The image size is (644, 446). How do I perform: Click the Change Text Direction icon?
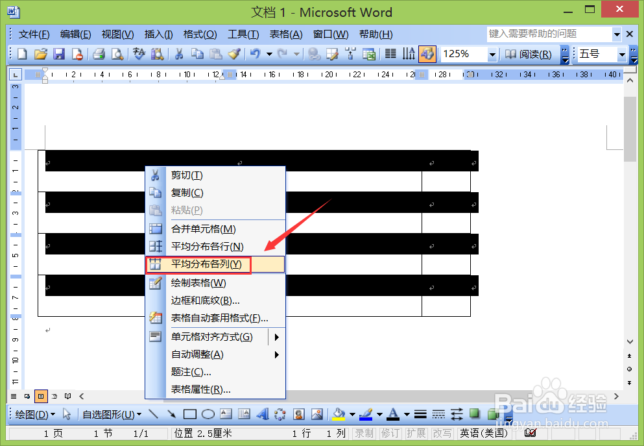coord(409,55)
